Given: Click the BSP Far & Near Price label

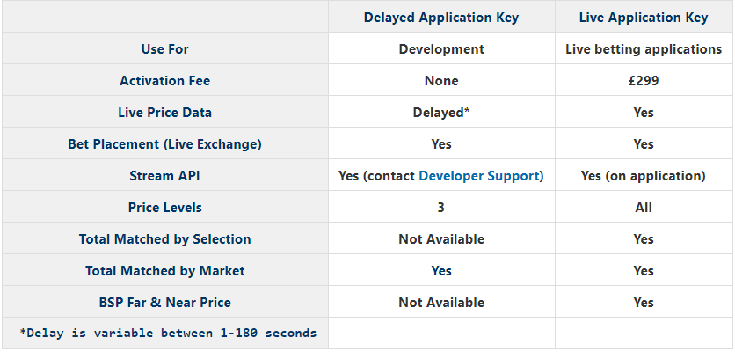Looking at the screenshot, I should [165, 303].
